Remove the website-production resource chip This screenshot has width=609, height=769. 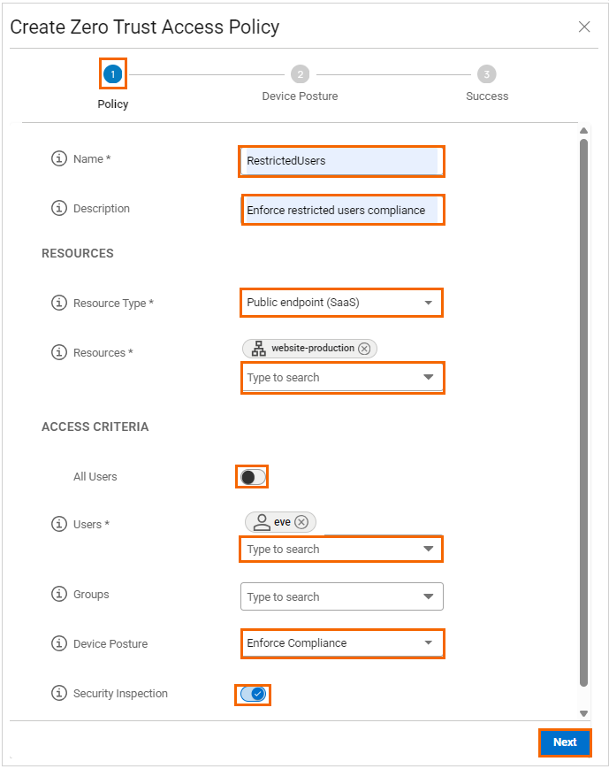coord(364,349)
